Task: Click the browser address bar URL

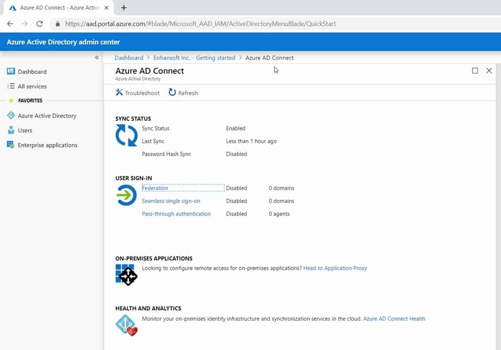Action: coord(196,23)
